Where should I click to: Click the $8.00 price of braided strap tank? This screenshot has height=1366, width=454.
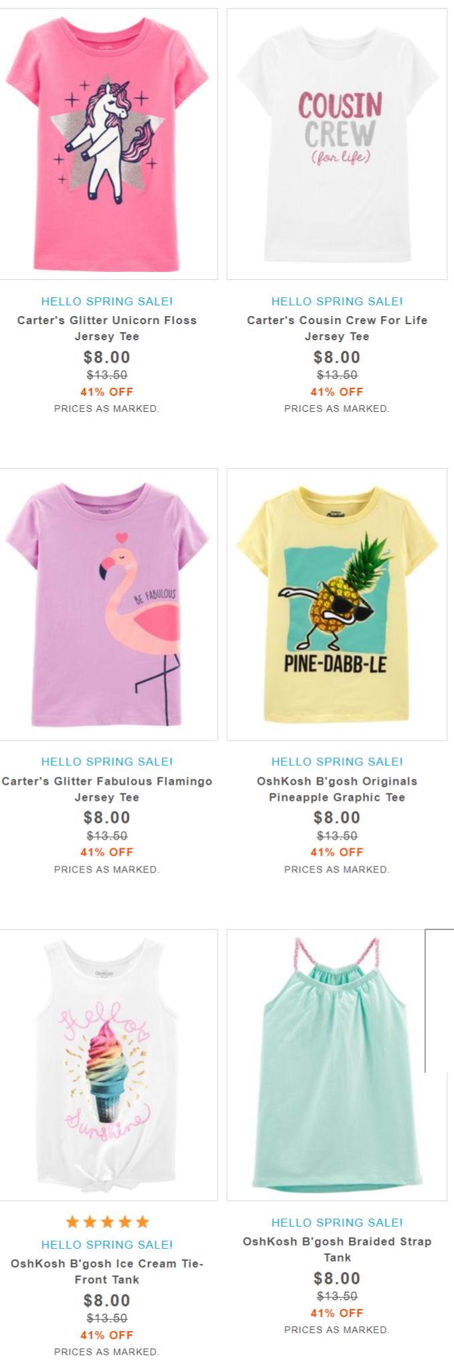pos(337,1278)
